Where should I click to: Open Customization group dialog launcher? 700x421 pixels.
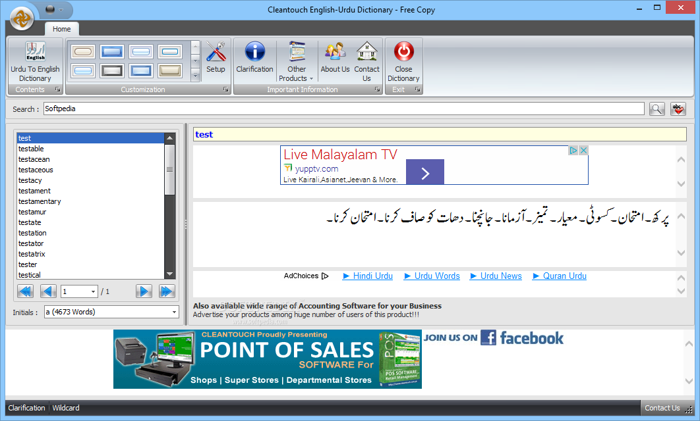click(226, 89)
